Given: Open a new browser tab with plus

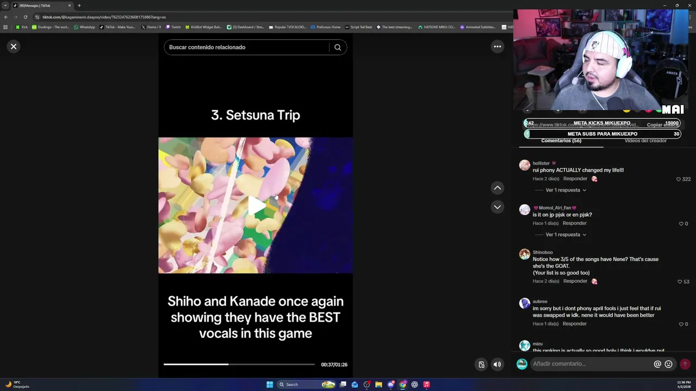Looking at the screenshot, I should point(79,5).
